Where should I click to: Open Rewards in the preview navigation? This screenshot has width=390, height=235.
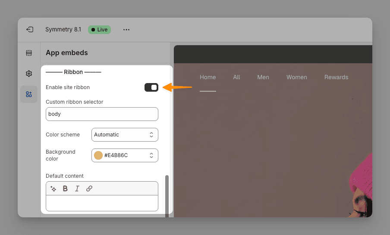(x=336, y=77)
